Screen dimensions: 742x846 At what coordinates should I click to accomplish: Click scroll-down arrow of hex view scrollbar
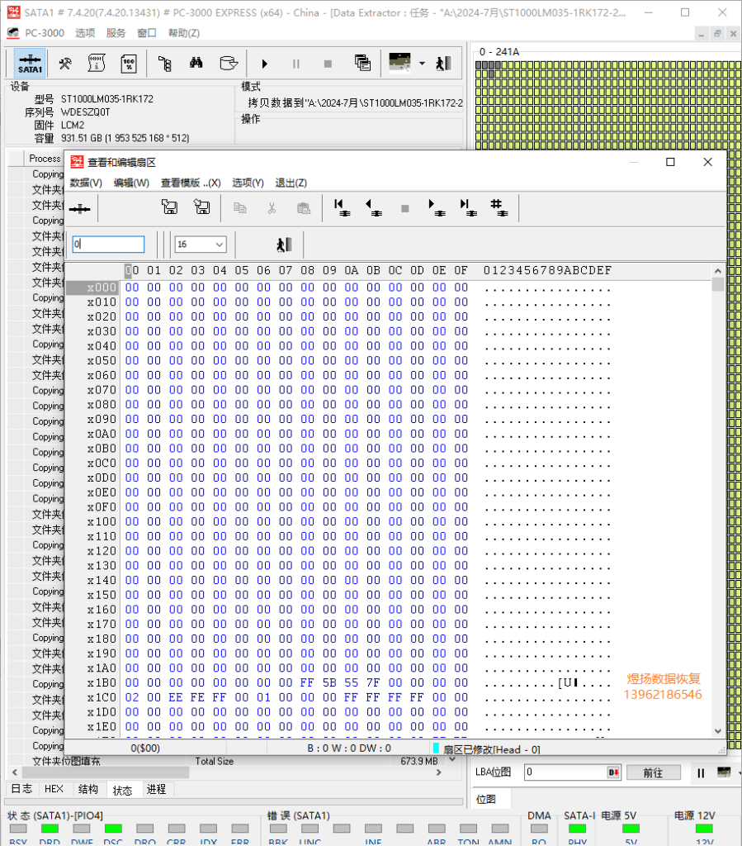[x=718, y=731]
